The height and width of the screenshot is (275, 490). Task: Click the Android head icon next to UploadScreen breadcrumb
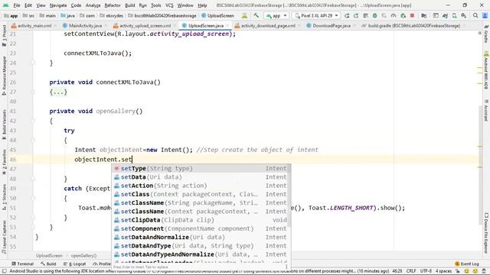pyautogui.click(x=244, y=15)
